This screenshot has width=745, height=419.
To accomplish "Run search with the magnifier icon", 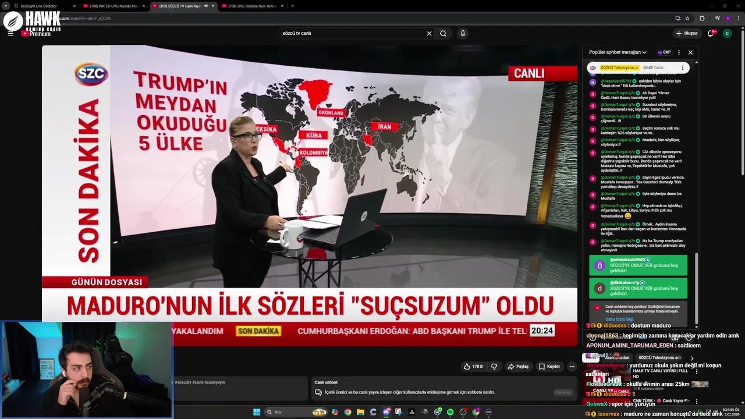I will [x=443, y=33].
